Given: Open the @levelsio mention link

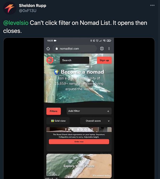Looking at the screenshot, I should [16, 23].
